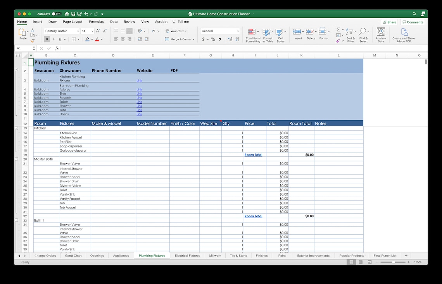
Task: Apply red font color A
Action: (97, 39)
